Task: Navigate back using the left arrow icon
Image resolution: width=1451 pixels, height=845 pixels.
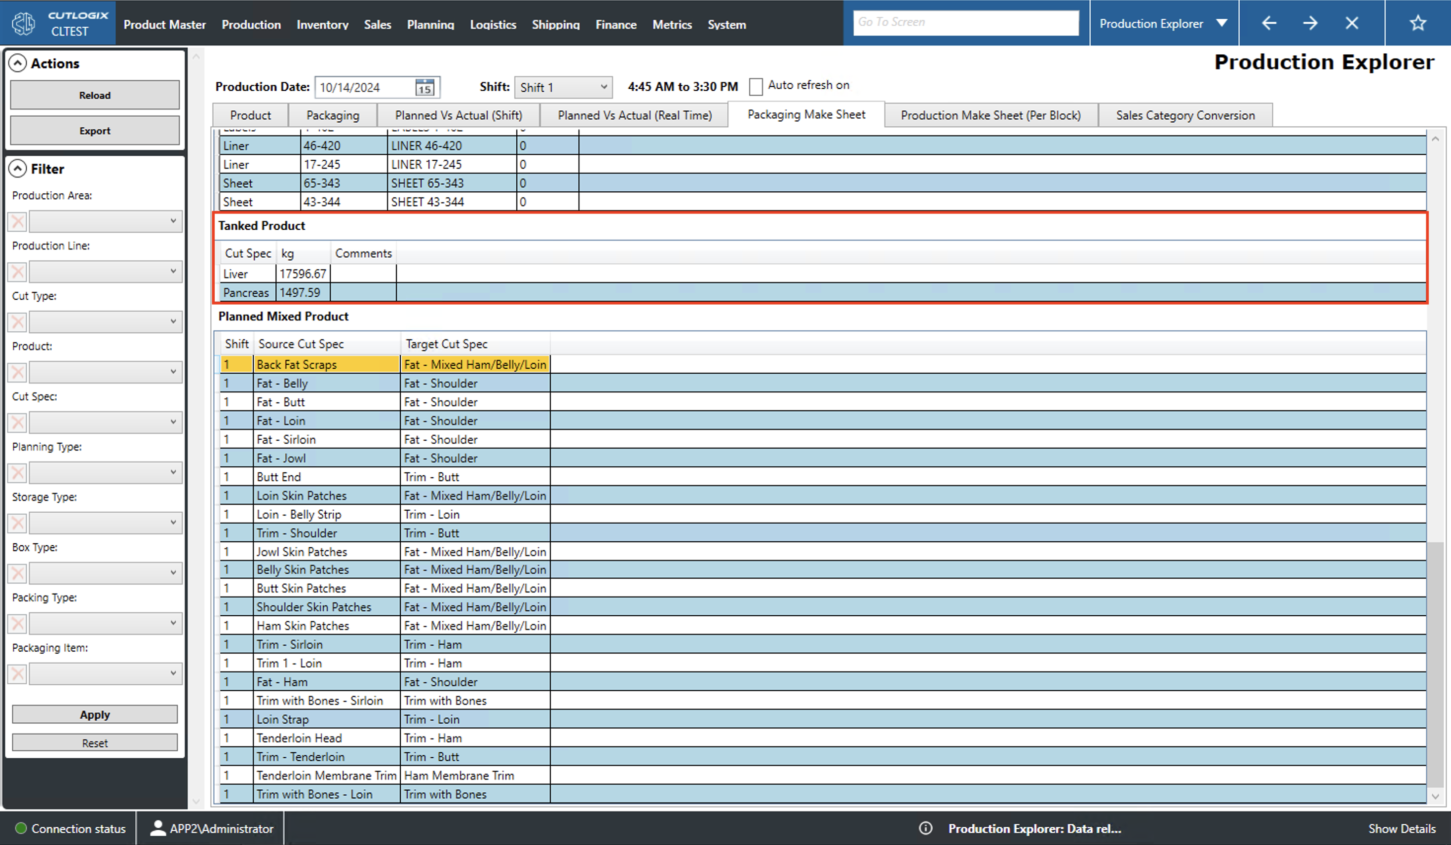Action: click(x=1268, y=23)
